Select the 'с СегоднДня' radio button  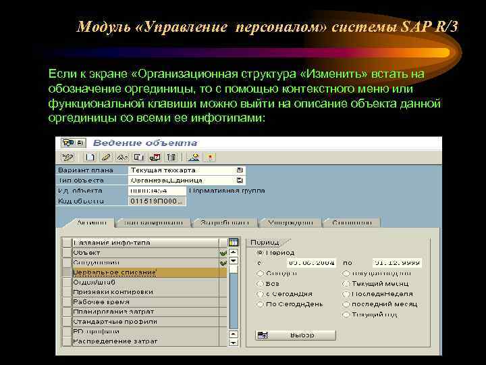tap(260, 294)
